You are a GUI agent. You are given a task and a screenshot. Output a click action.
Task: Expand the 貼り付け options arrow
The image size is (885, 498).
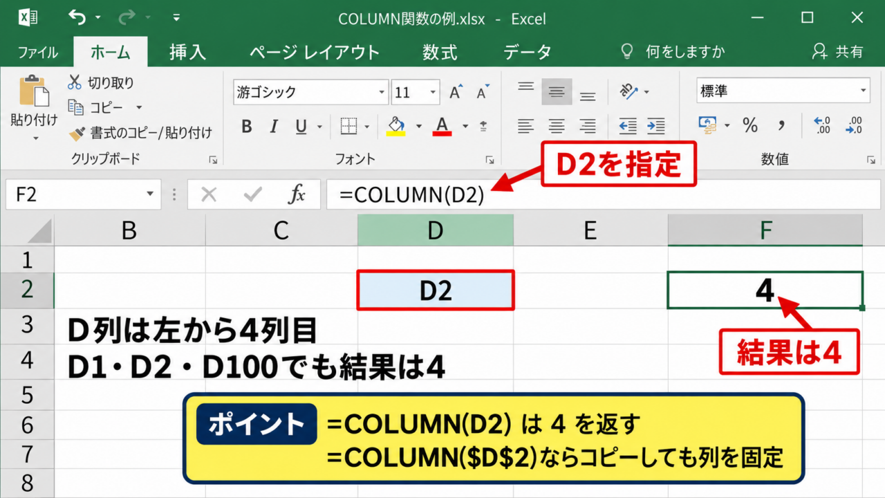point(35,138)
